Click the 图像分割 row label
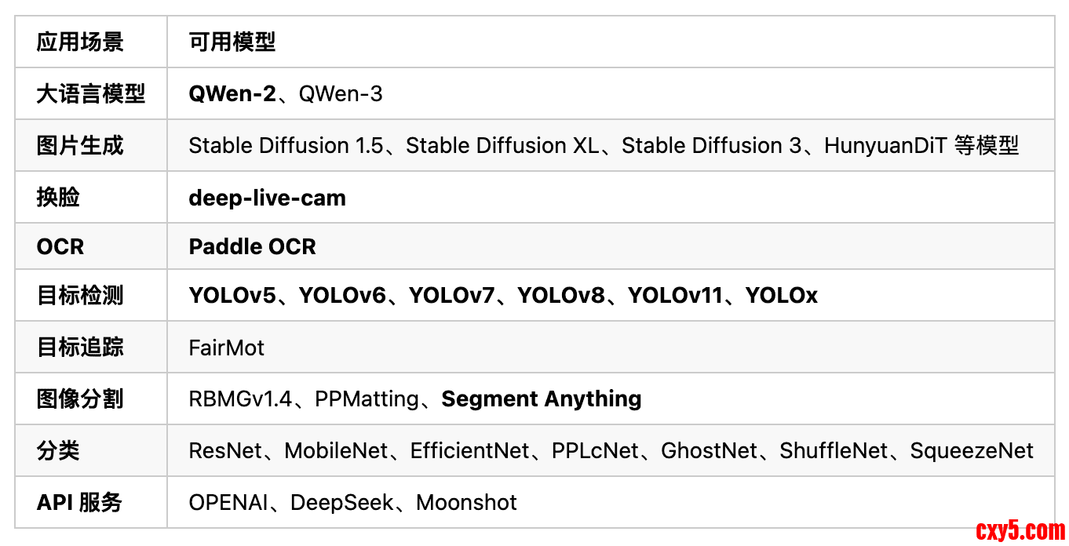 [x=80, y=399]
